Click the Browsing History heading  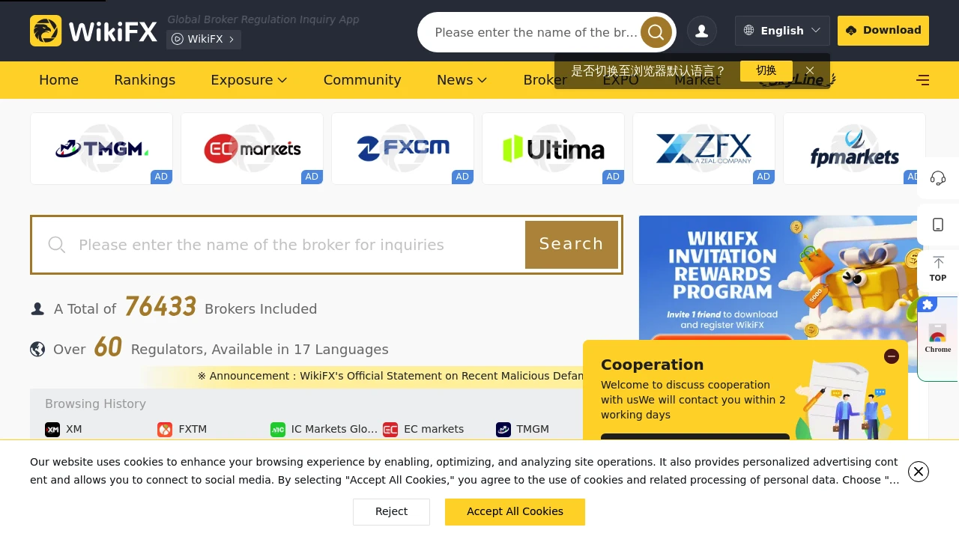(x=95, y=404)
